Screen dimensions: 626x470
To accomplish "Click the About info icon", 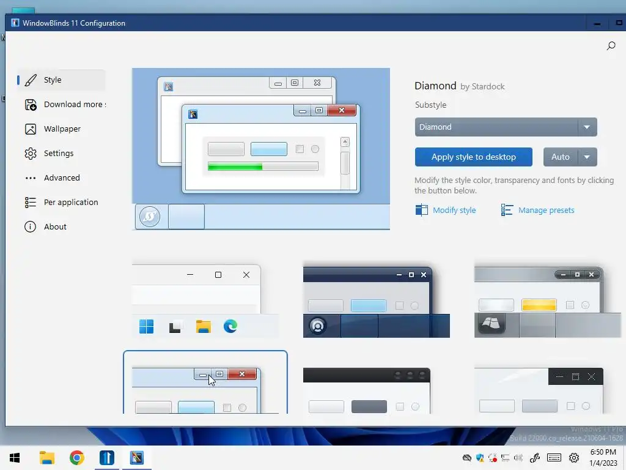I will coord(31,227).
